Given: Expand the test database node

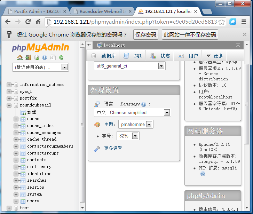Looking at the screenshot, I should tap(9, 208).
